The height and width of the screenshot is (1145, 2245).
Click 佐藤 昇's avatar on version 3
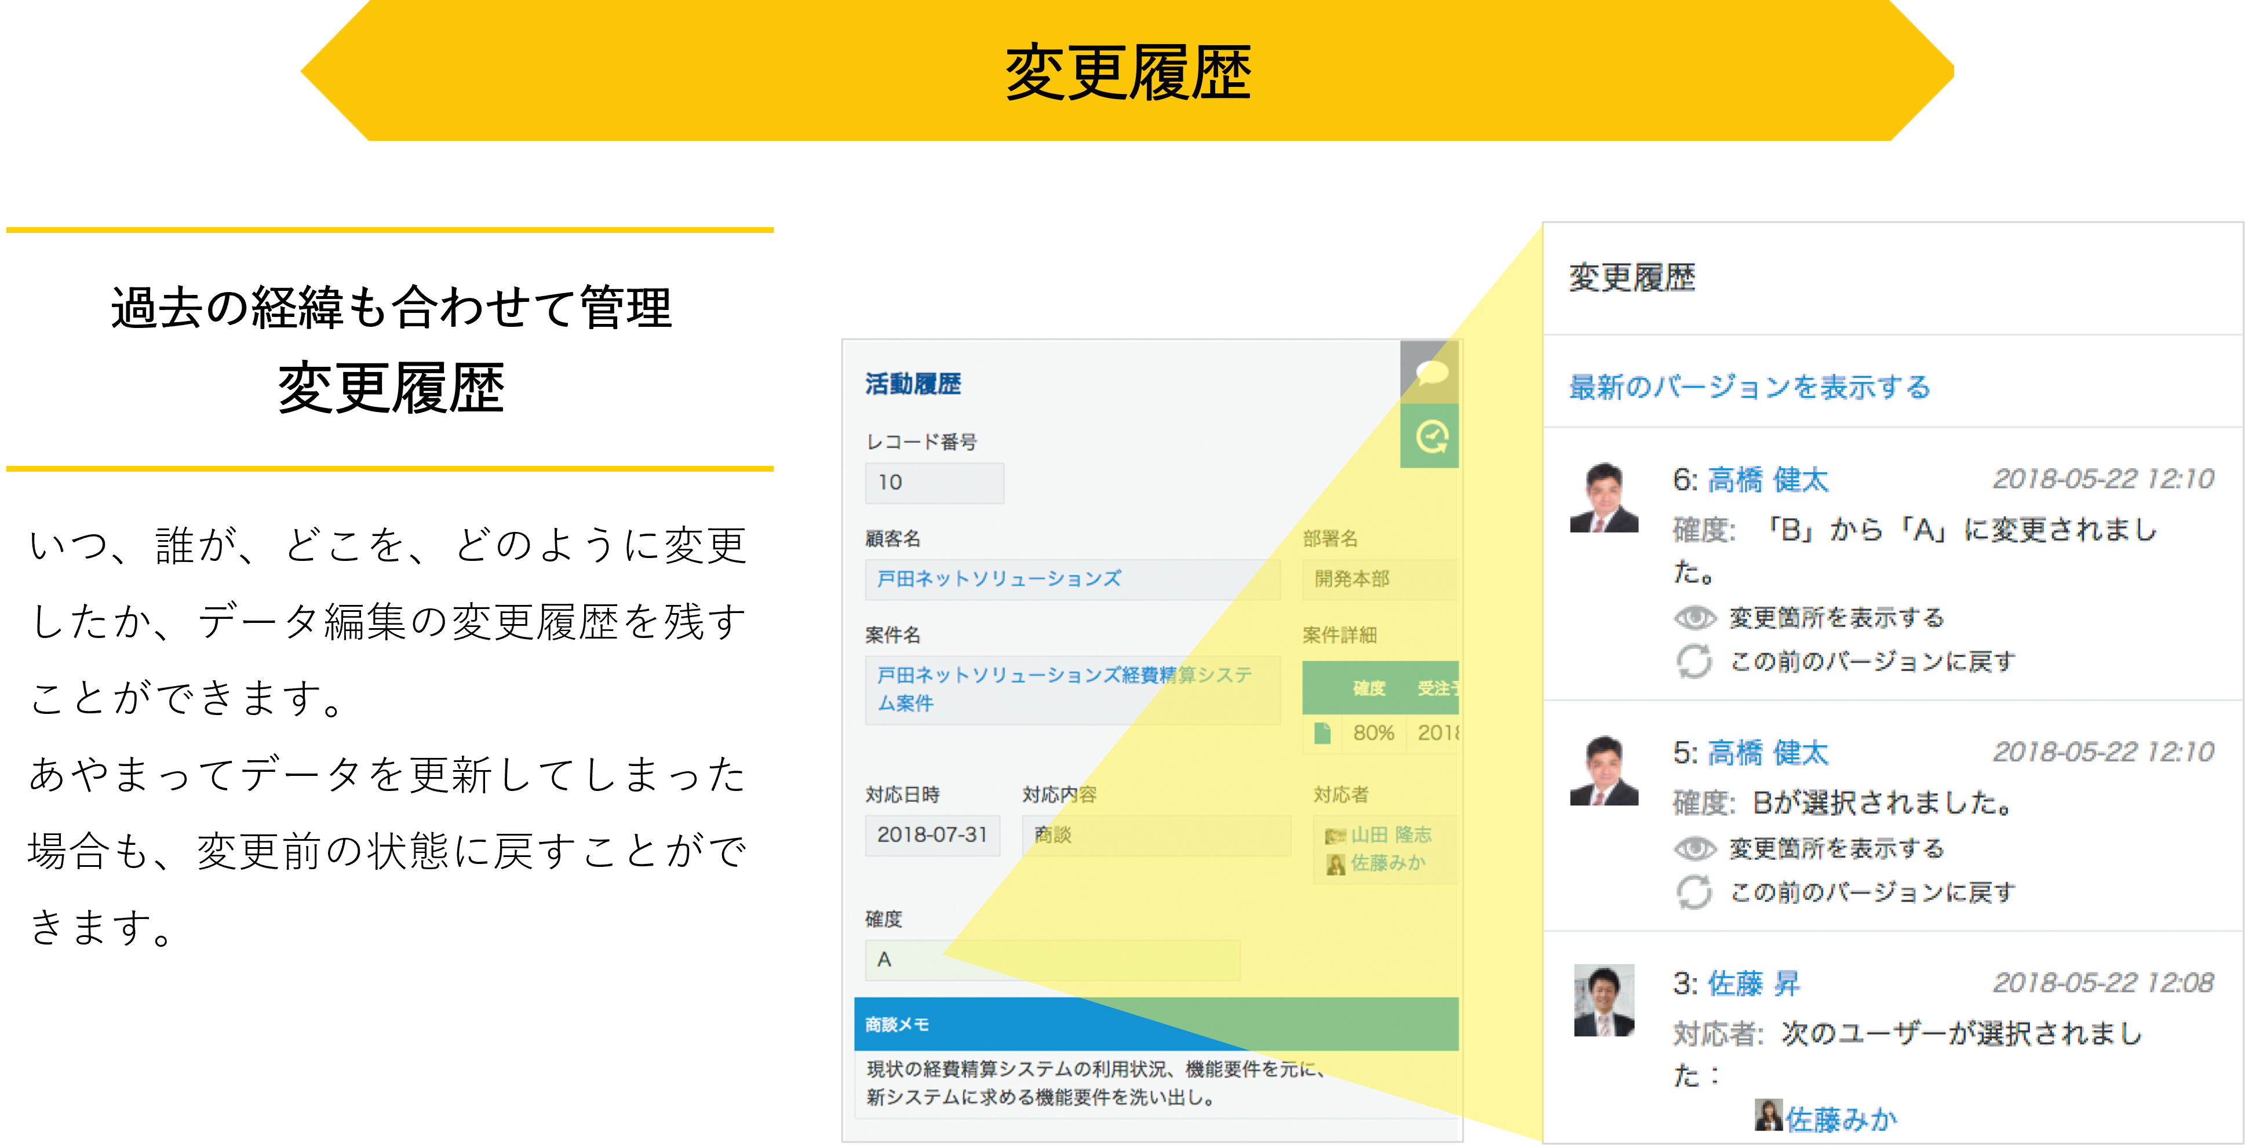coord(1603,1000)
